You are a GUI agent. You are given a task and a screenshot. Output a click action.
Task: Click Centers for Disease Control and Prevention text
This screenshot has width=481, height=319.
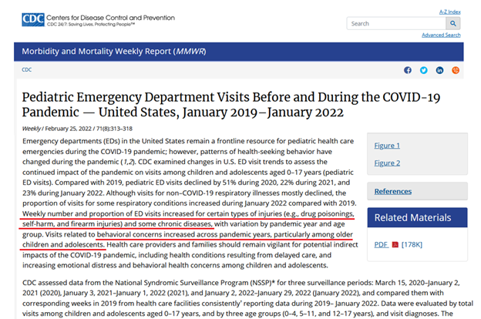point(110,18)
